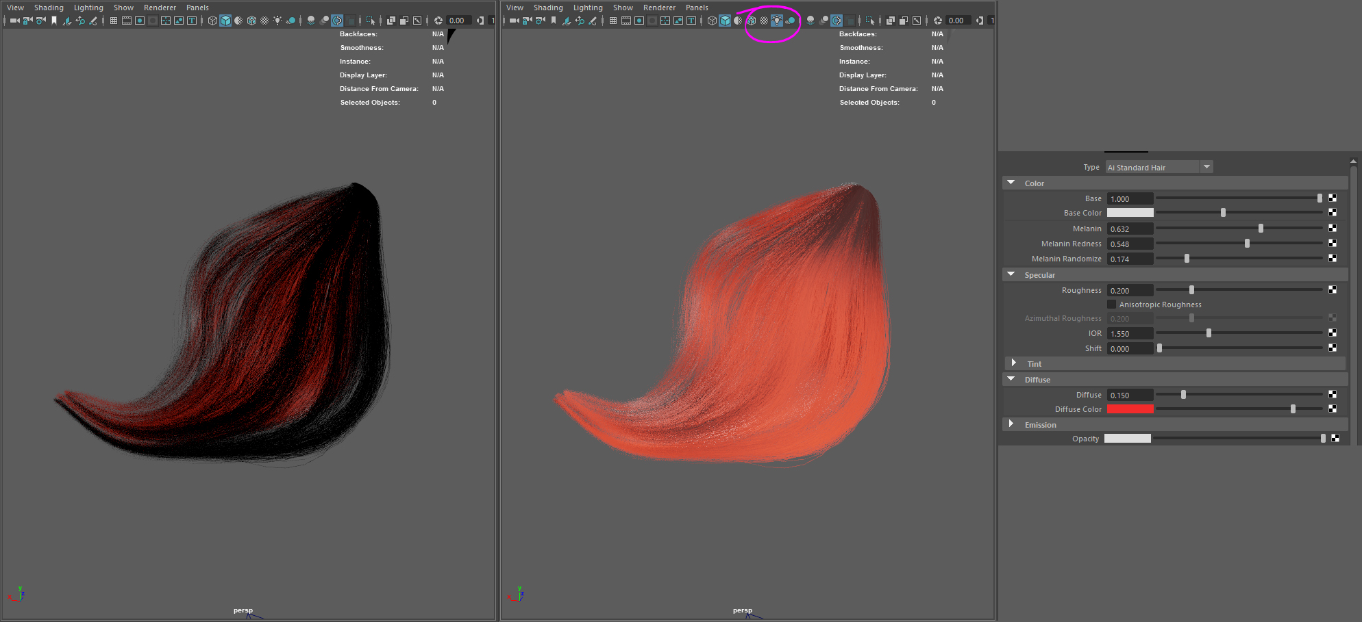Expand the Tint section
The width and height of the screenshot is (1362, 622).
pos(1014,363)
